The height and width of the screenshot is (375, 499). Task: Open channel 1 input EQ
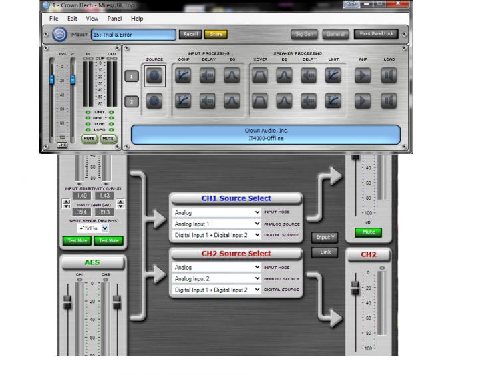point(232,76)
